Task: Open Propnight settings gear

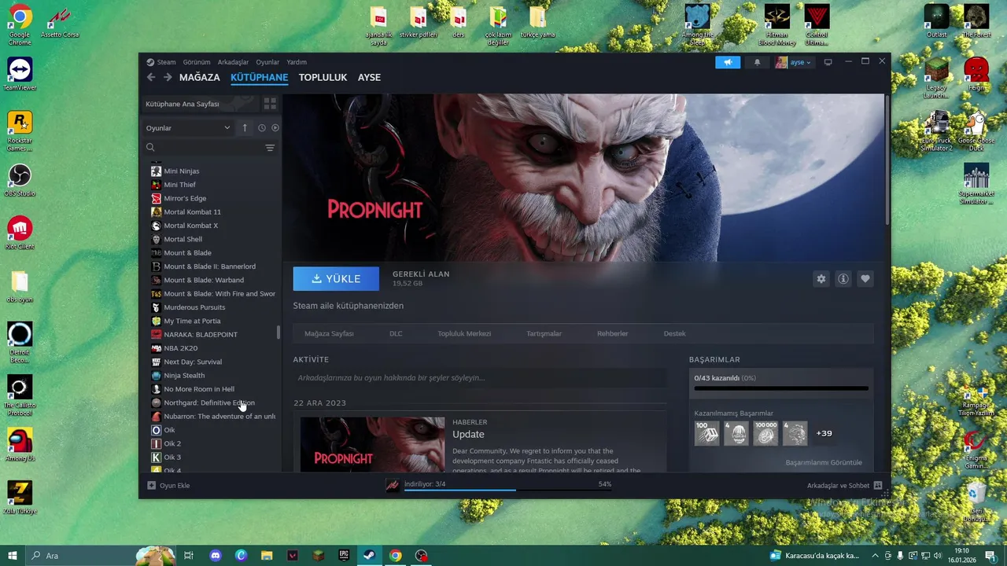Action: (821, 279)
